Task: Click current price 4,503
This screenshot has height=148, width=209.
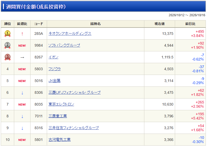Action: coord(169,69)
